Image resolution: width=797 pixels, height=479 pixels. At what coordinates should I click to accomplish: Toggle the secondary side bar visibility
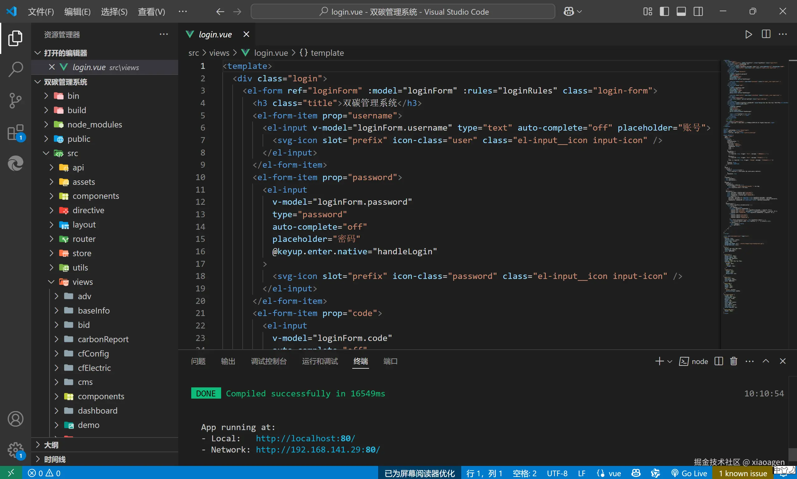click(x=698, y=12)
